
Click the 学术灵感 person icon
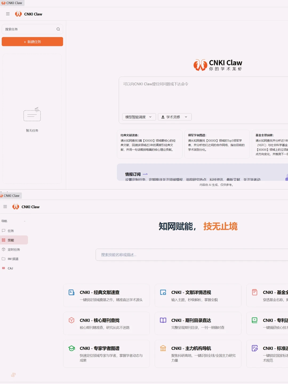pyautogui.click(x=163, y=117)
